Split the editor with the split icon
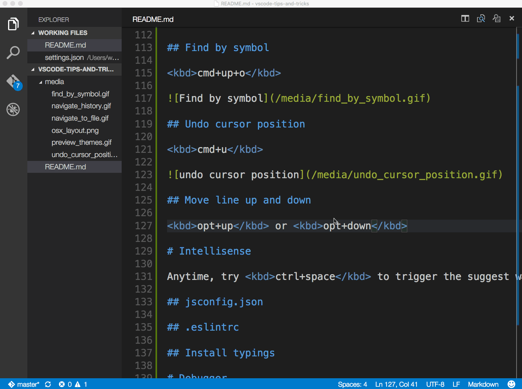This screenshot has height=389, width=522. (x=465, y=18)
